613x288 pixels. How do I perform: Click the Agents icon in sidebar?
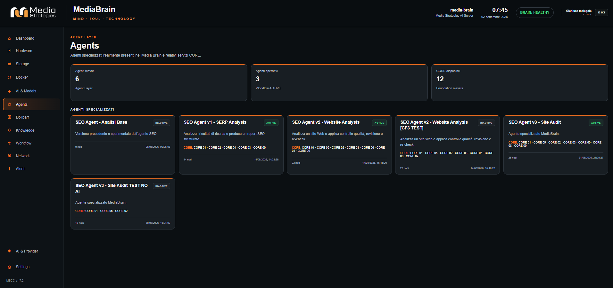[9, 104]
